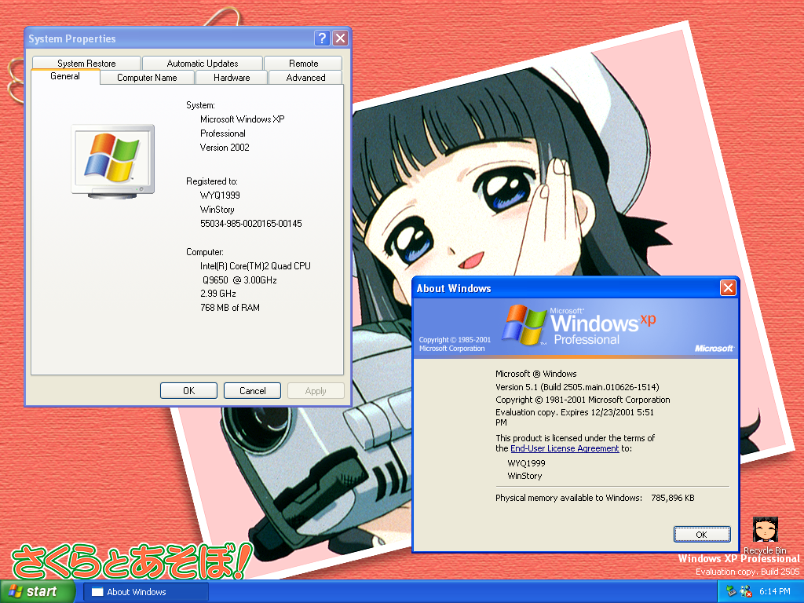This screenshot has width=804, height=603.
Task: Select the General tab
Action: [65, 76]
